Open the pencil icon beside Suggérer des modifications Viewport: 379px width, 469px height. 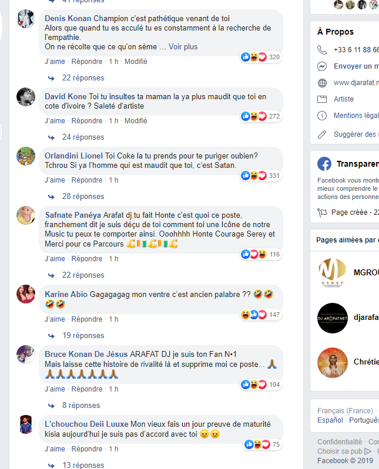pyautogui.click(x=322, y=134)
